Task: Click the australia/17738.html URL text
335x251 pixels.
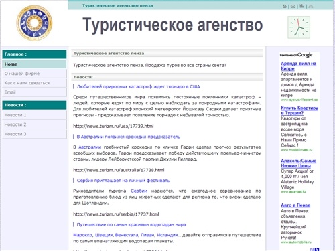Action: (x=119, y=170)
